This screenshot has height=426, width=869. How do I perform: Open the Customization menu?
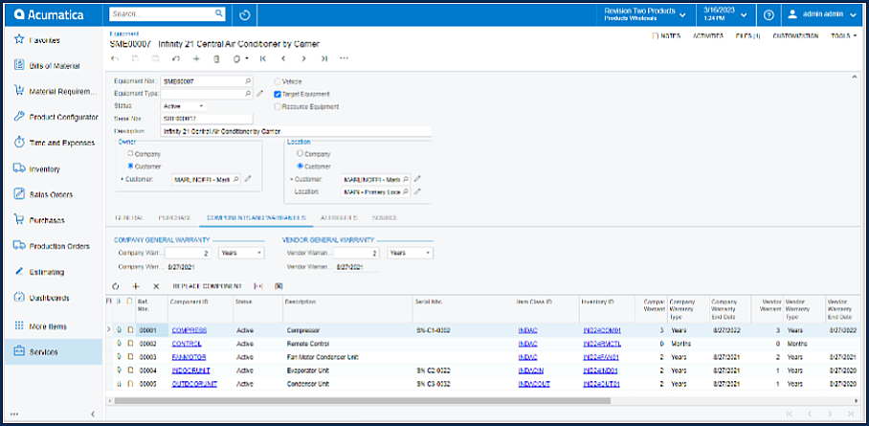(x=795, y=36)
